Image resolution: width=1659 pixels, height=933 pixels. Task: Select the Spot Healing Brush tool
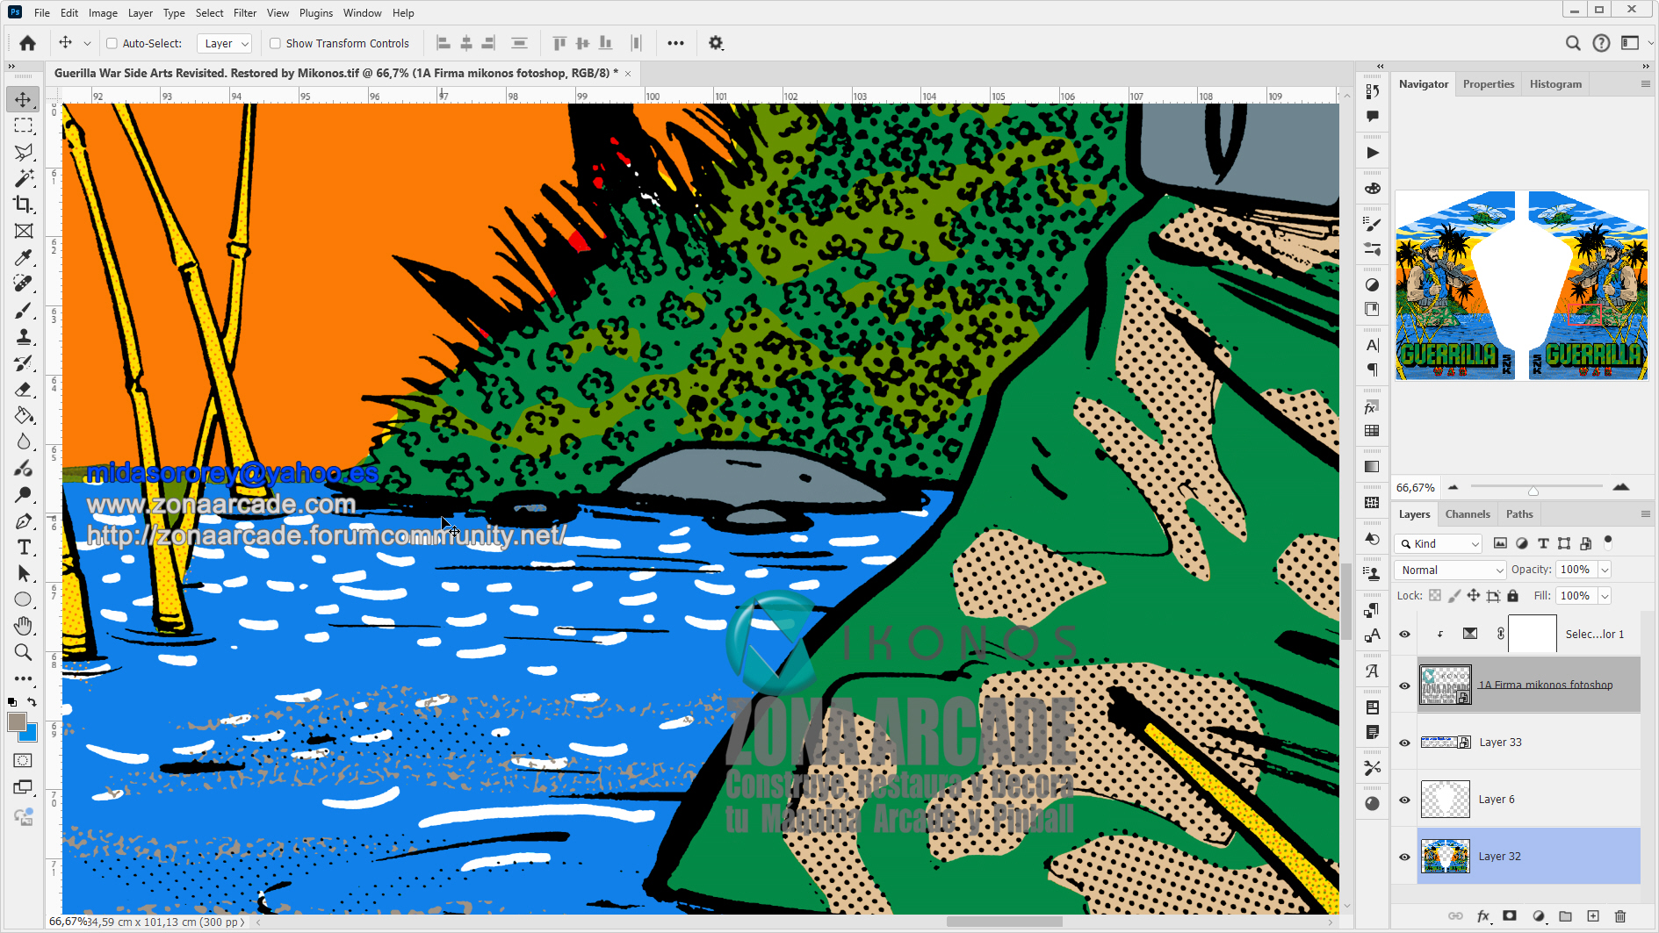pyautogui.click(x=24, y=283)
